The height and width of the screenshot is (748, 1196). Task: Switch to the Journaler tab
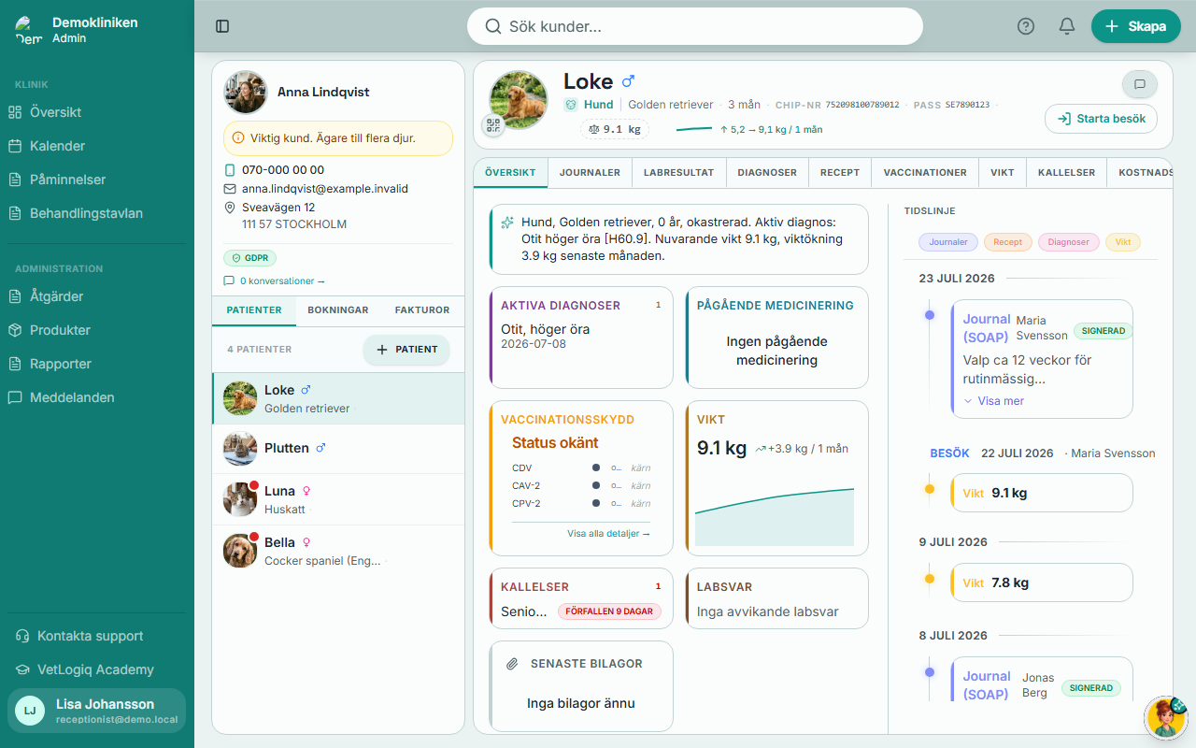pyautogui.click(x=590, y=173)
